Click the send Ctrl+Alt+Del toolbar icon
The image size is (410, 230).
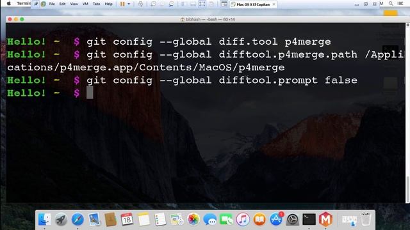(140, 4)
